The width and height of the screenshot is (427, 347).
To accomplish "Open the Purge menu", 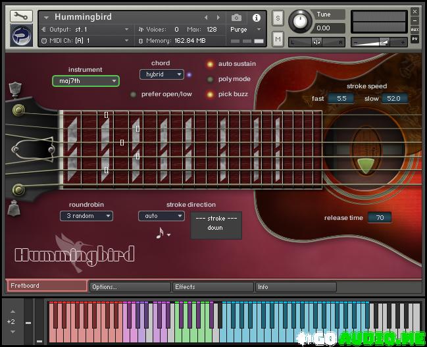I will (x=245, y=30).
